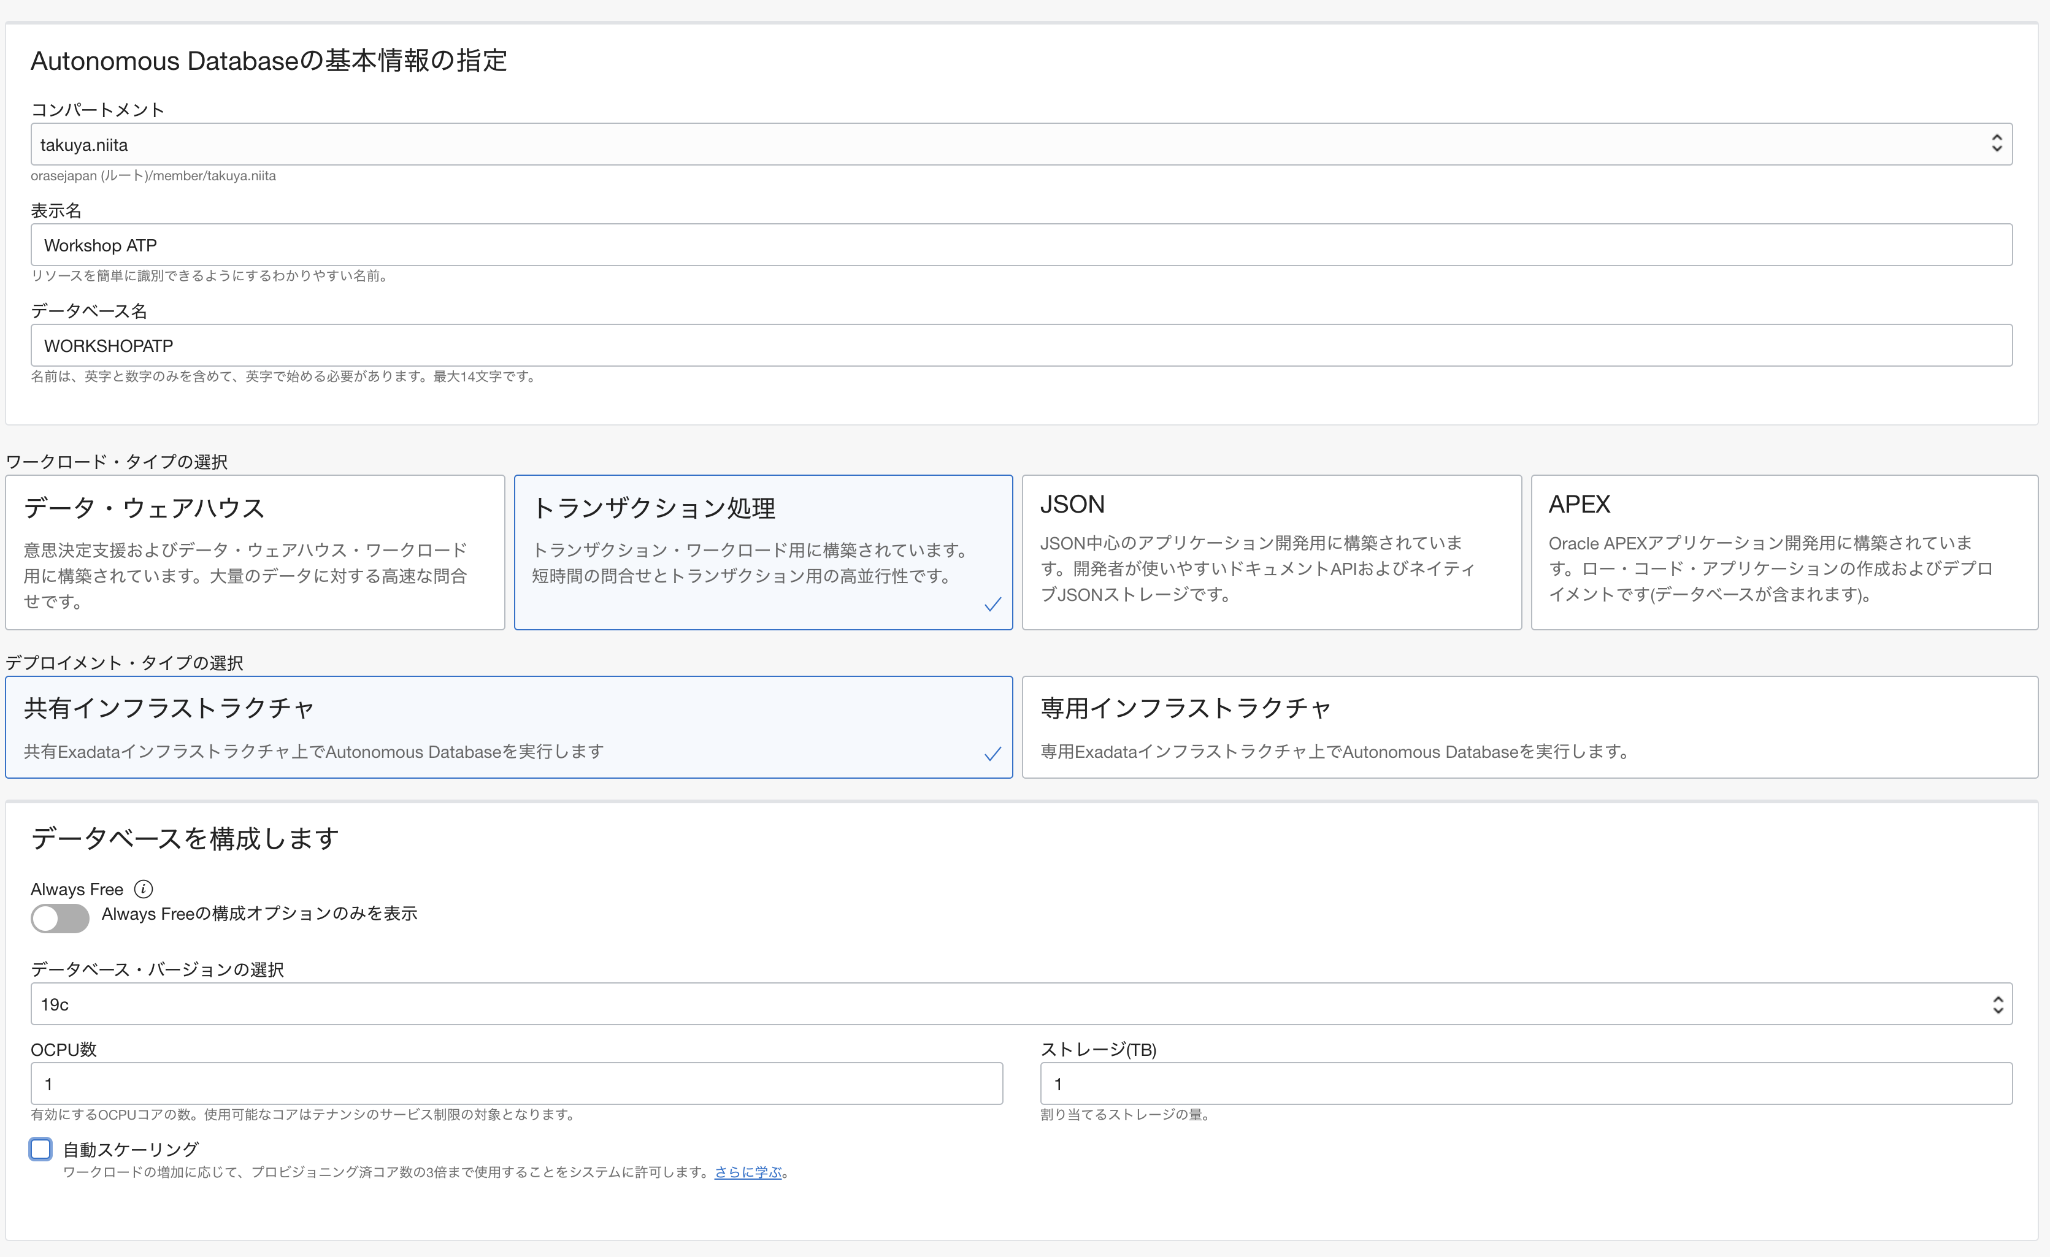Select the データ・ウェアハウス workload card
The image size is (2050, 1257).
pos(255,552)
